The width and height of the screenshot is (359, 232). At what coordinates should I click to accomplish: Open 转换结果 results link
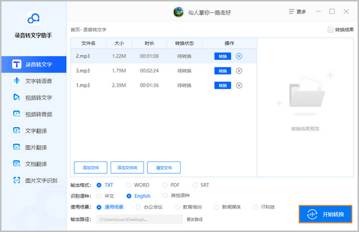pyautogui.click(x=341, y=30)
